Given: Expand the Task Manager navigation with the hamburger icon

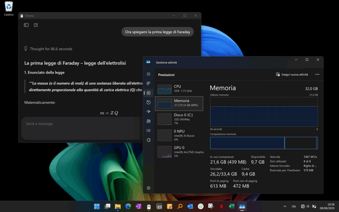Looking at the screenshot, I should click(148, 74).
